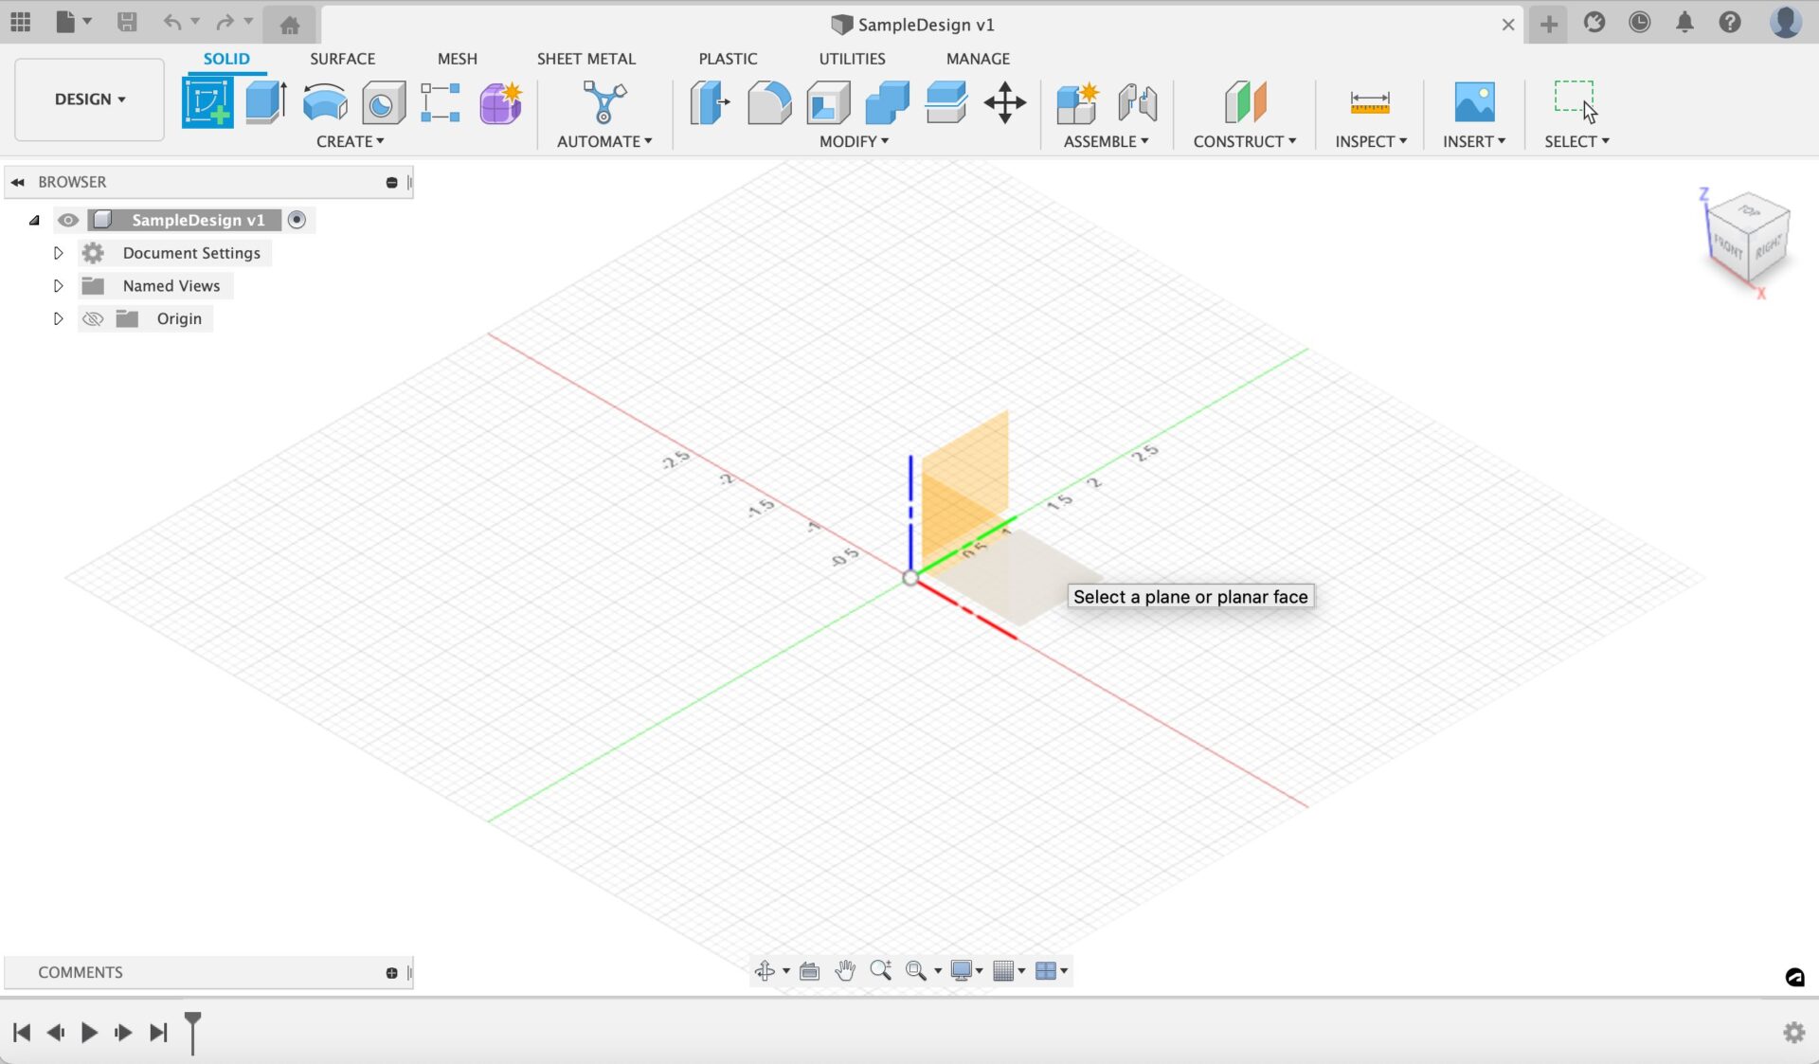Open the Measure tool under Inspect
The width and height of the screenshot is (1819, 1064).
point(1370,102)
